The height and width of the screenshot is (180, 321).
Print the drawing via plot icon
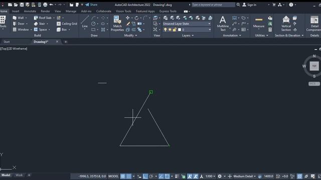45,4
